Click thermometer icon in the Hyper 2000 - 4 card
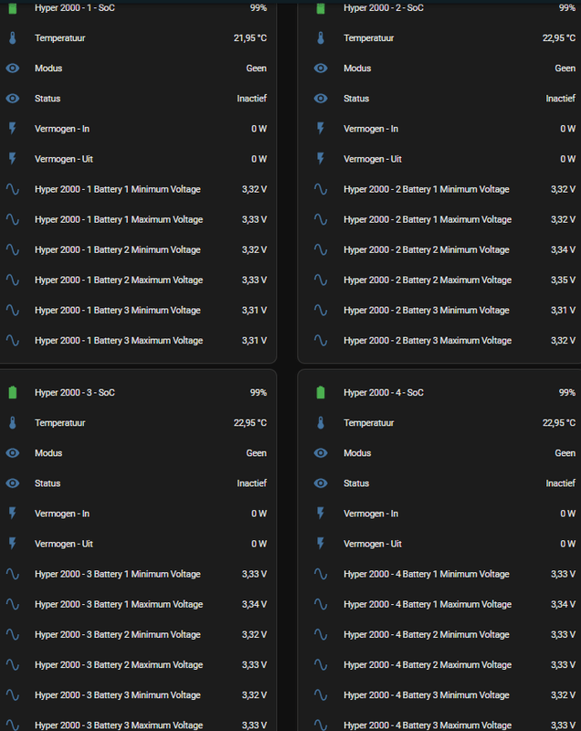 (321, 423)
